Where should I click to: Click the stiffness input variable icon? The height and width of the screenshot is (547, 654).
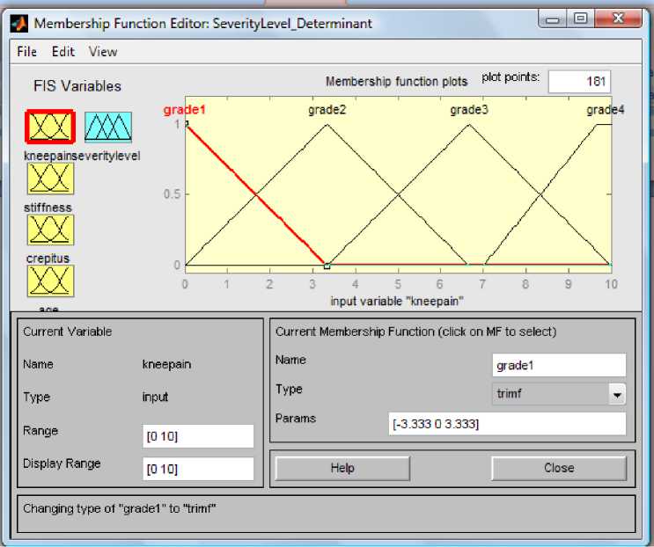50,179
